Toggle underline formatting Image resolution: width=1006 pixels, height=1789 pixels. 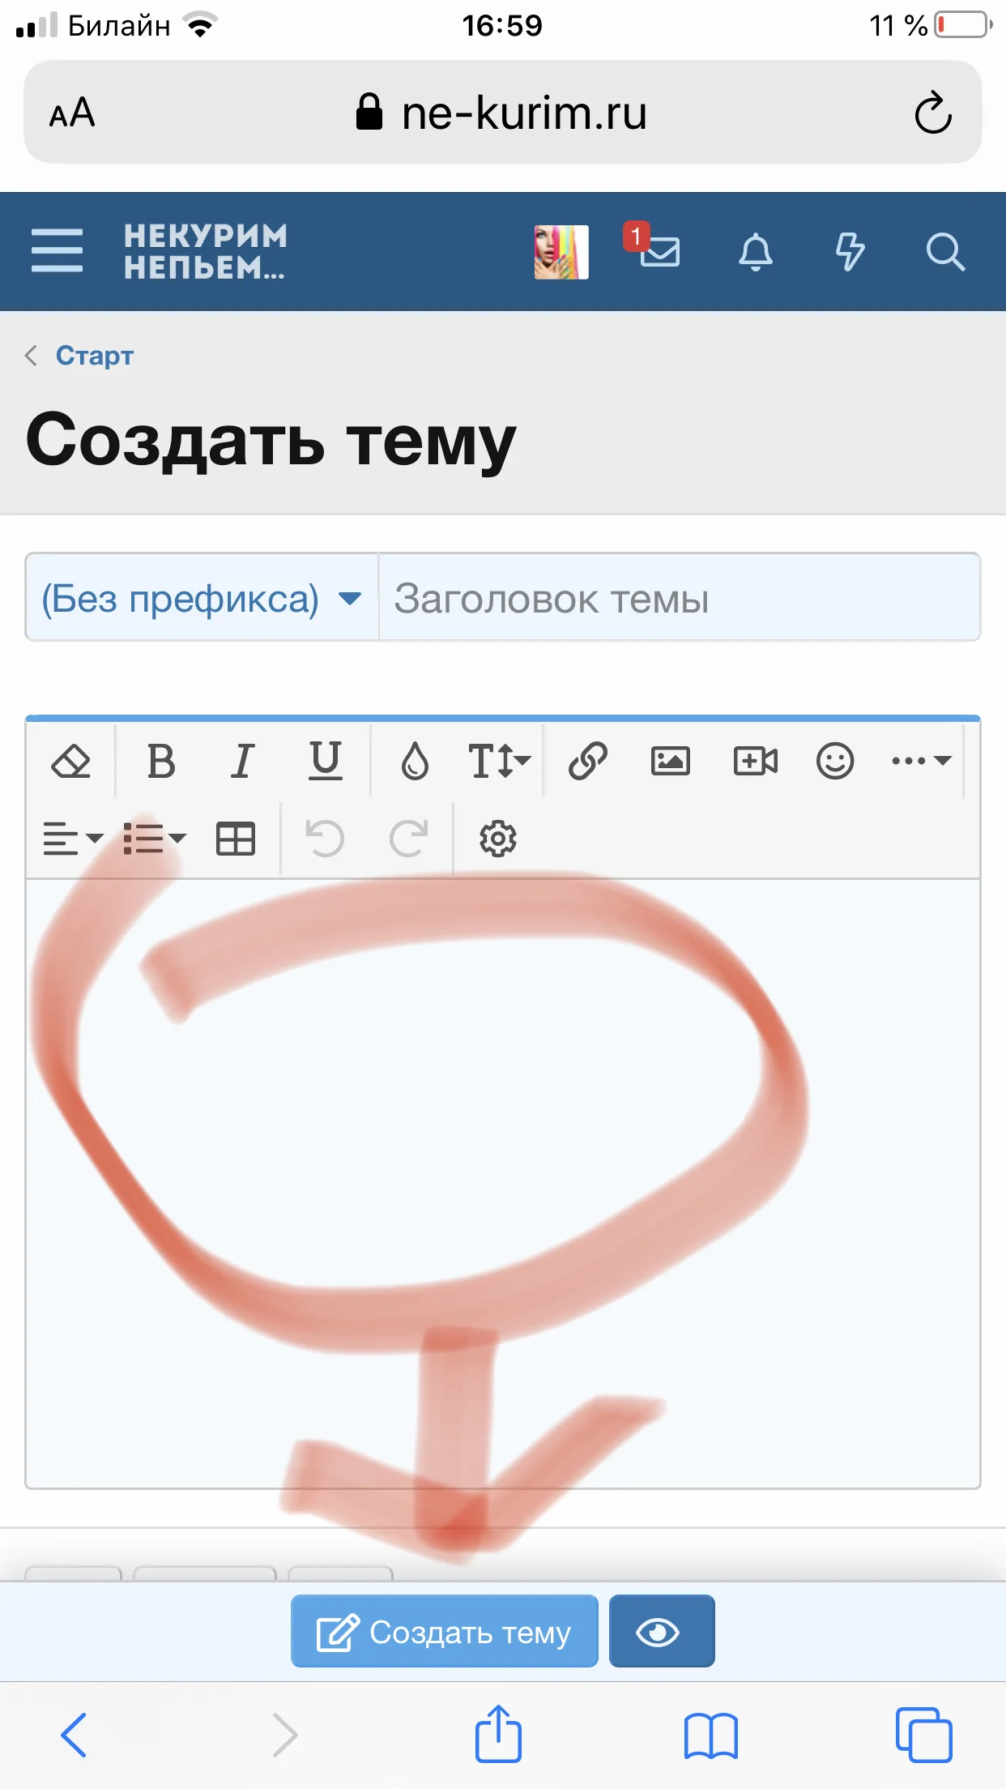[326, 761]
